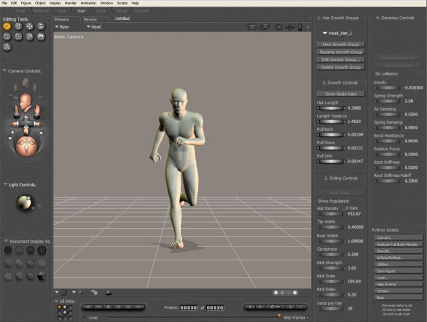This screenshot has width=427, height=322.
Task: Open the Render menu
Action: coord(71,3)
